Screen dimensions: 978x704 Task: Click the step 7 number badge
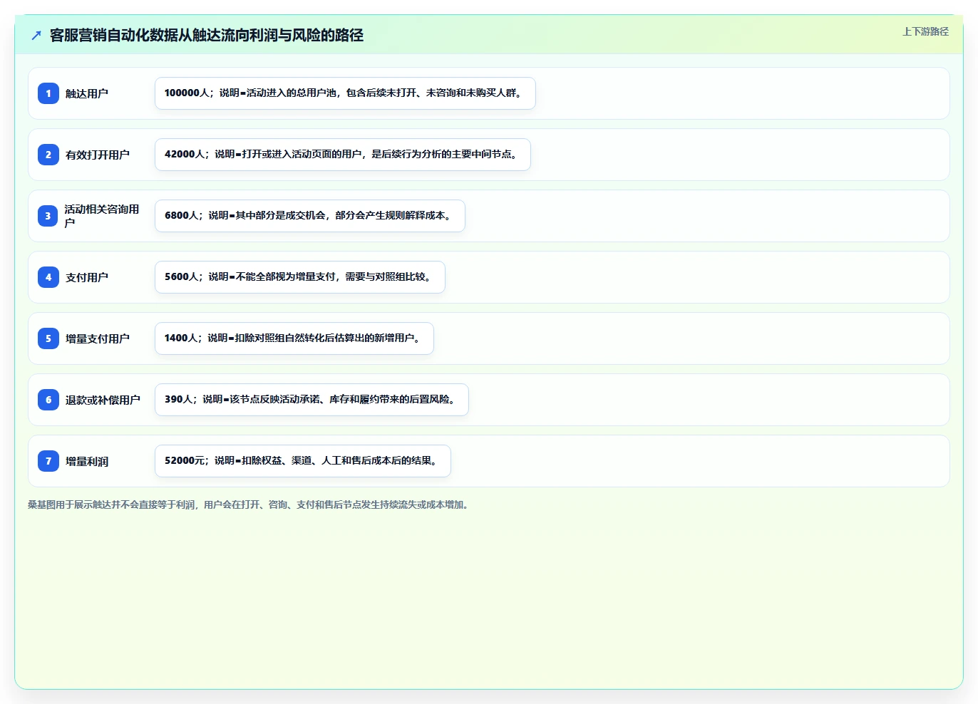(48, 461)
